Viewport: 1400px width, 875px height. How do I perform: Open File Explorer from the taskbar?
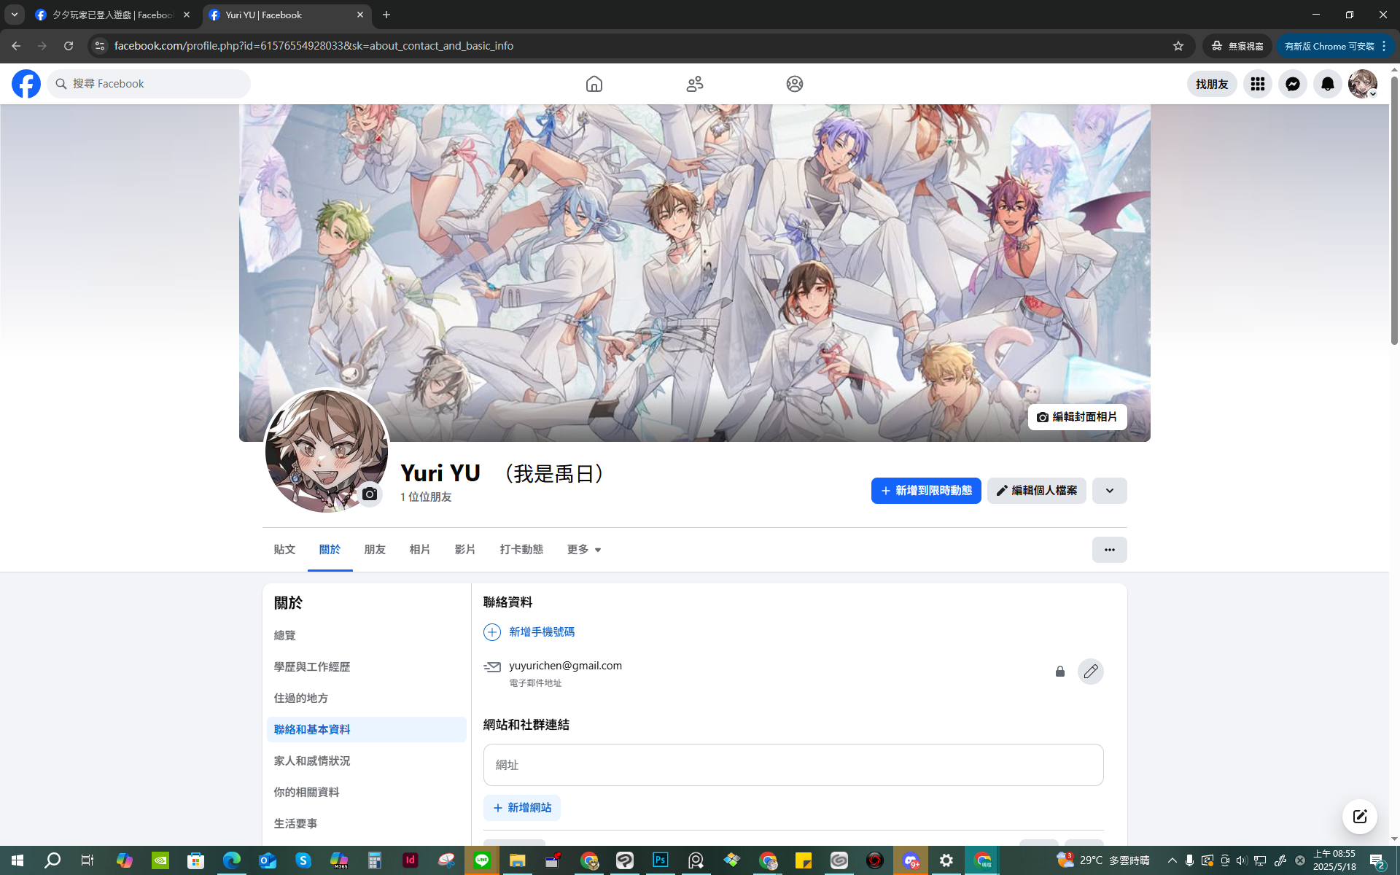tap(518, 860)
